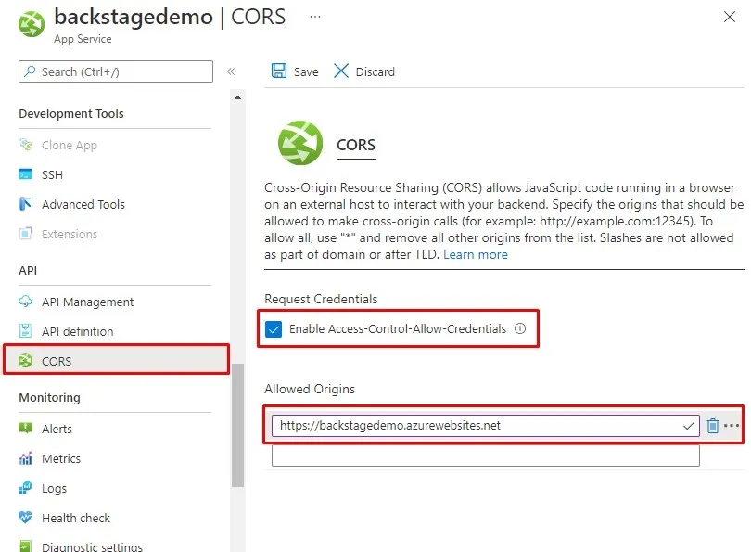Toggle Enable Access-Control-Allow-Credentials checkbox
The height and width of the screenshot is (552, 751).
click(274, 329)
